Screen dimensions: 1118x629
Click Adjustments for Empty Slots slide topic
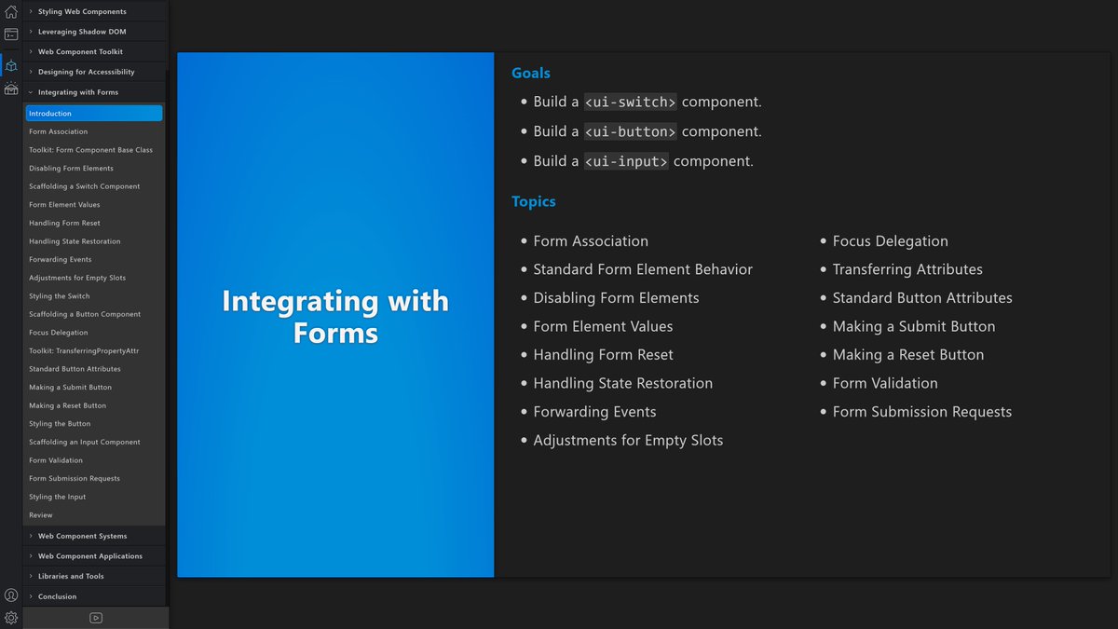point(628,440)
